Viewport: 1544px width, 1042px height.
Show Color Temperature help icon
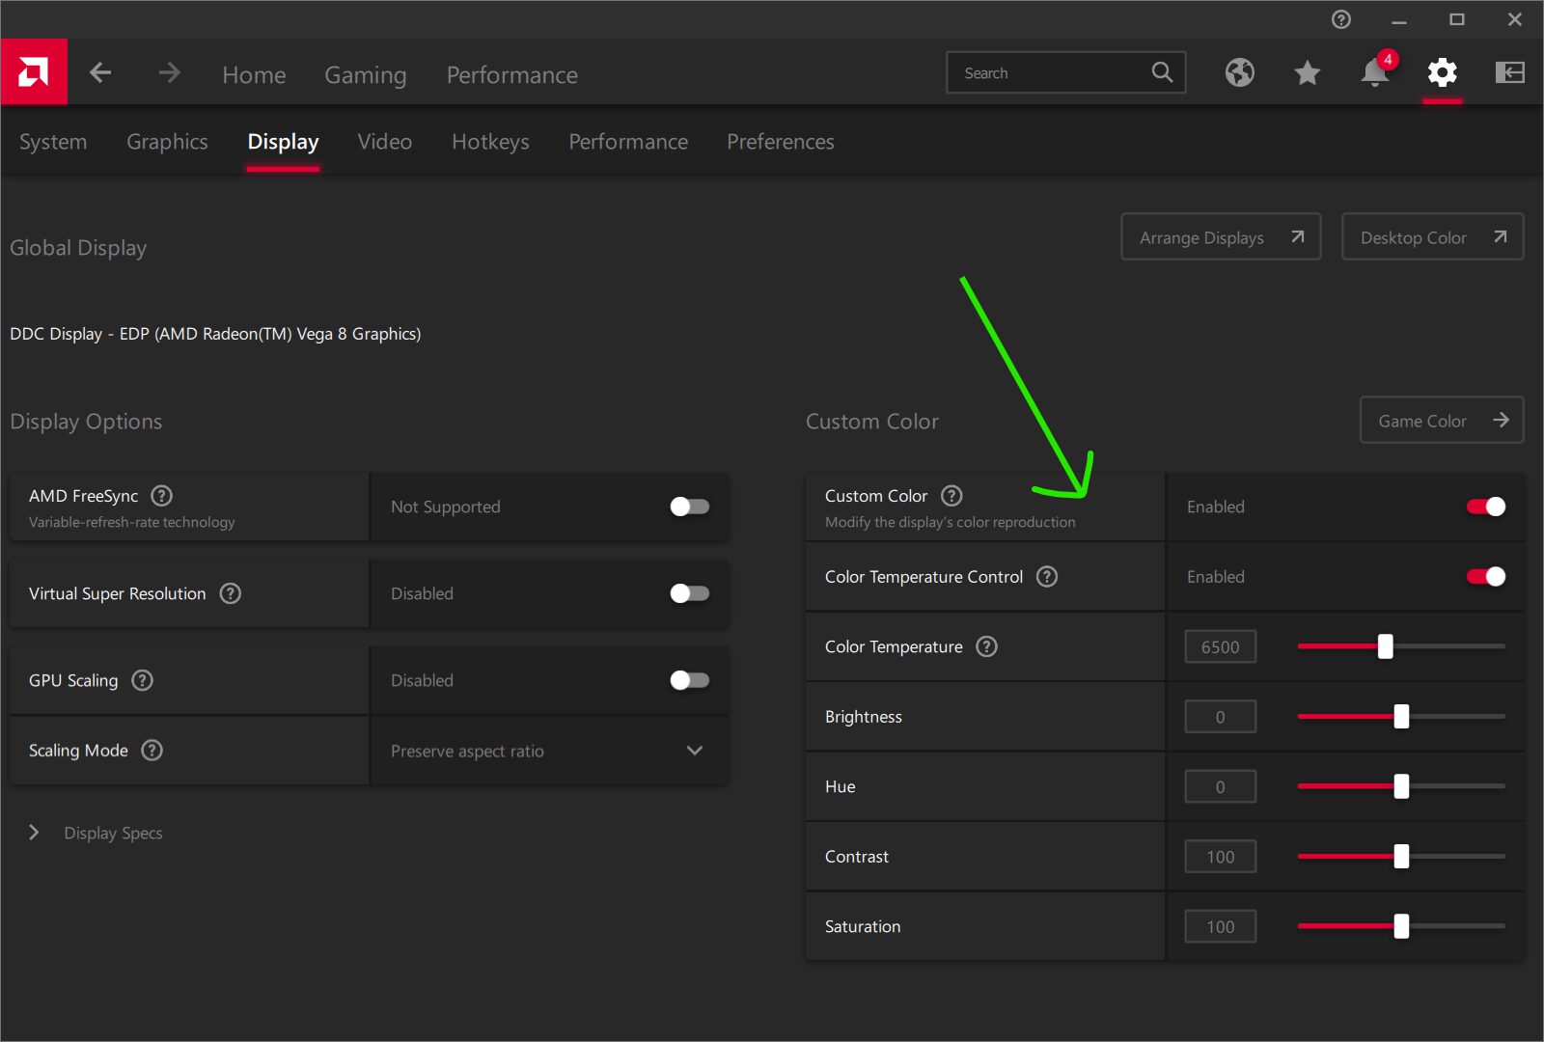pos(986,646)
